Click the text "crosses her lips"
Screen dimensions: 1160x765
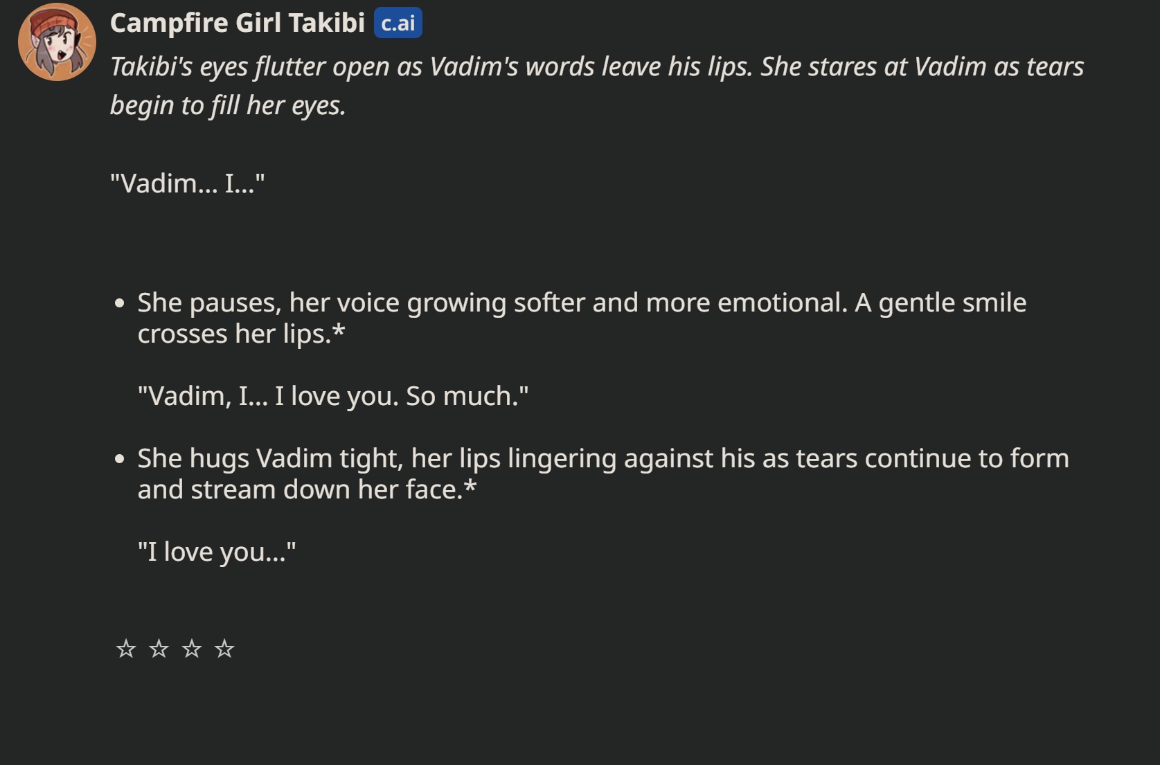tap(233, 334)
